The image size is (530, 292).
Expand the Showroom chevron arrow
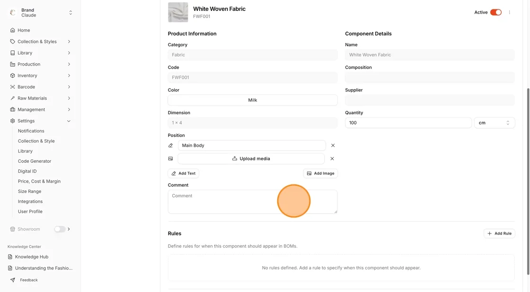pyautogui.click(x=69, y=229)
